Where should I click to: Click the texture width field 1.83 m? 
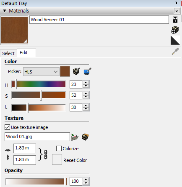tap(25, 148)
